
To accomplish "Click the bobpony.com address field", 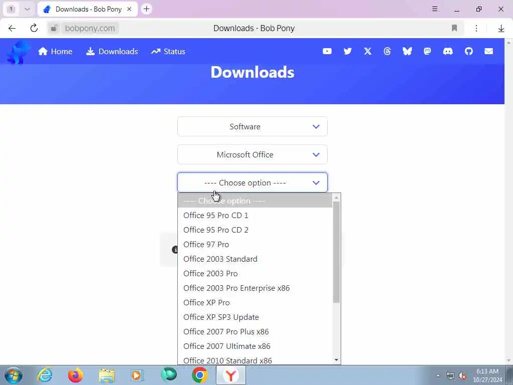I will click(90, 28).
